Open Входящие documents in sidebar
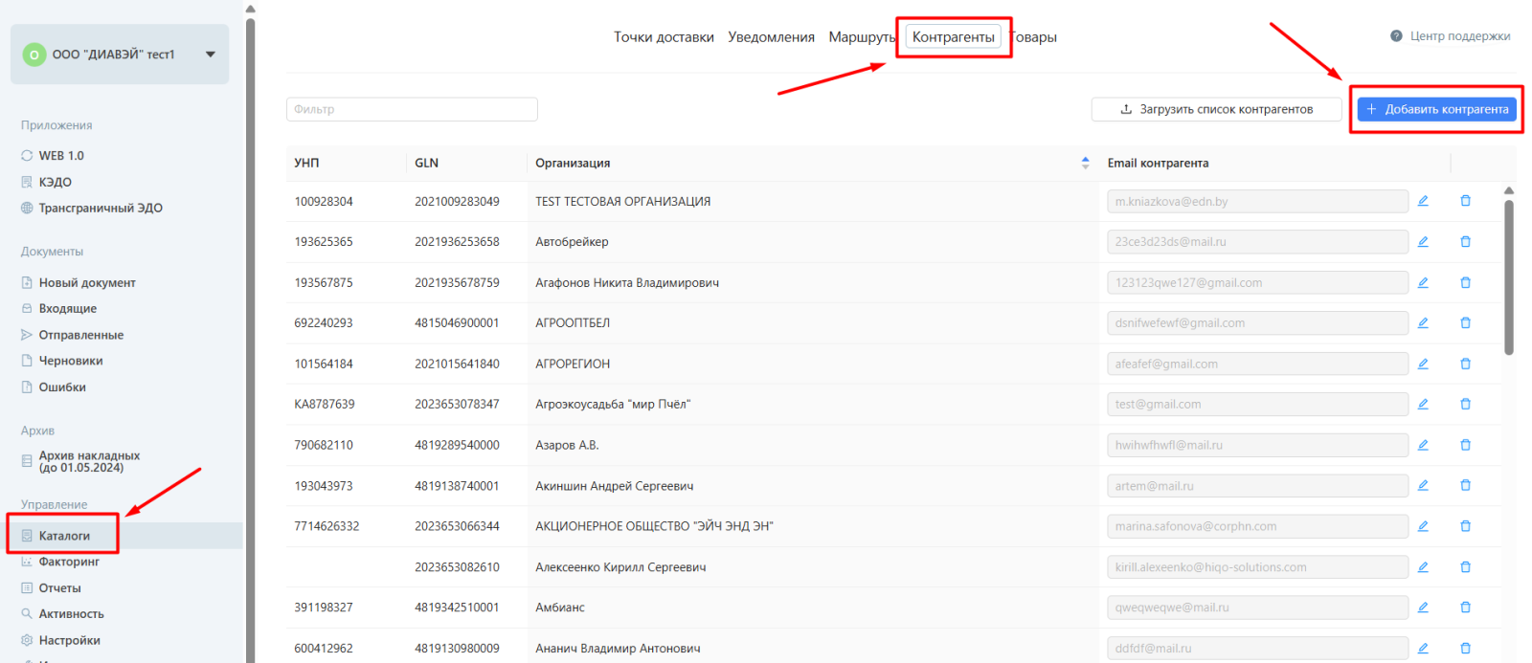The height and width of the screenshot is (663, 1532). click(x=67, y=309)
